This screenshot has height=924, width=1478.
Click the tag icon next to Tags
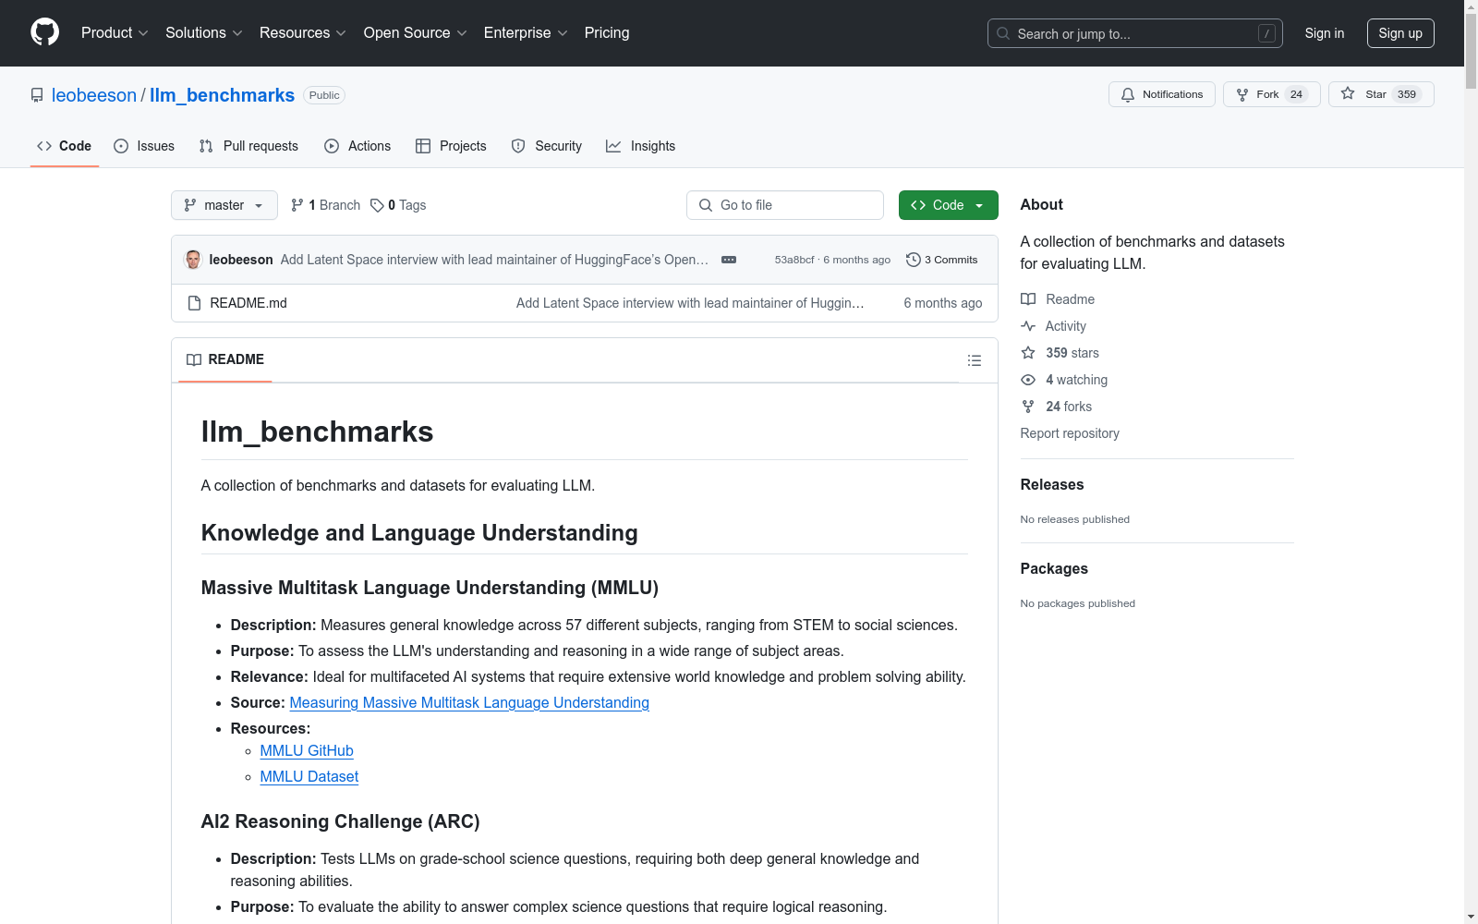pos(377,205)
